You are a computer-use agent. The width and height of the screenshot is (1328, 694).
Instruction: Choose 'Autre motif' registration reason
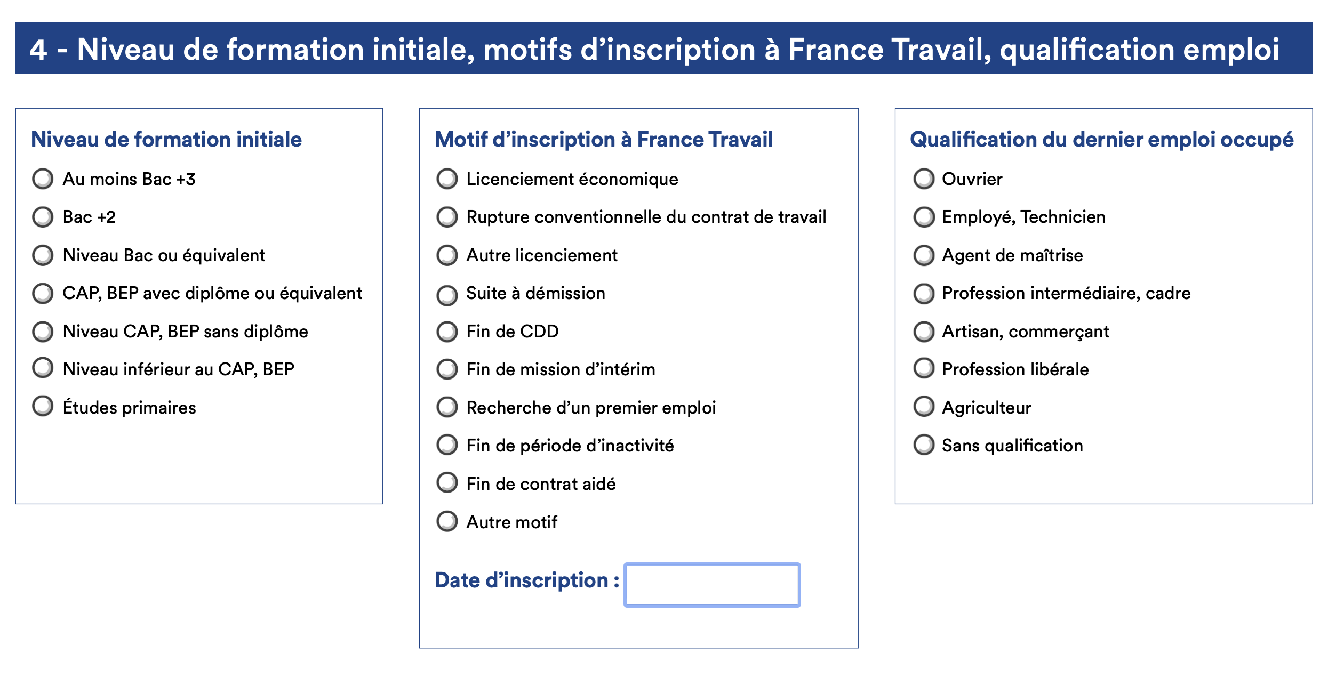[447, 521]
